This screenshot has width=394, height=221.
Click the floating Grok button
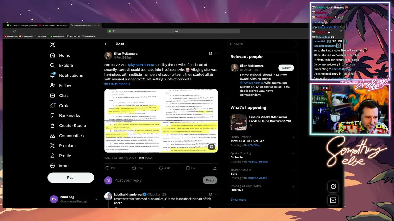point(333,187)
